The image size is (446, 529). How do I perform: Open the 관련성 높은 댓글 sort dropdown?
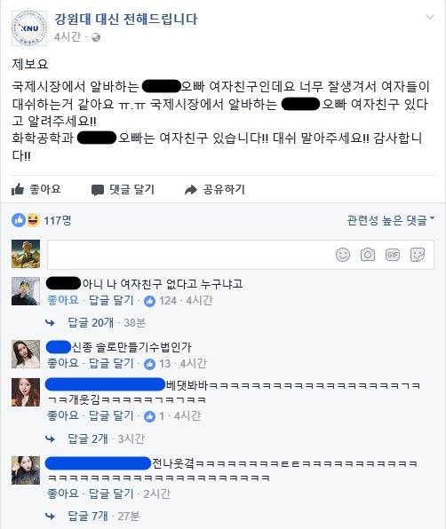(391, 220)
